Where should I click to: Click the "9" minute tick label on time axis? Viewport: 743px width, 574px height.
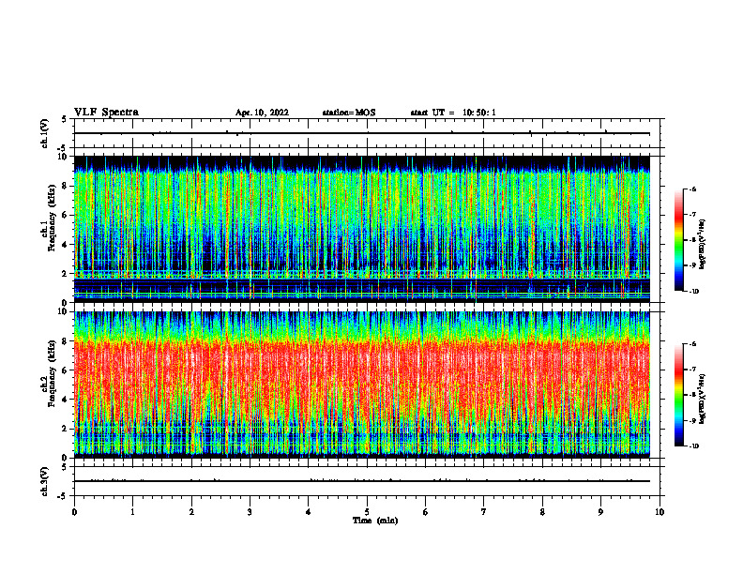[x=600, y=512]
